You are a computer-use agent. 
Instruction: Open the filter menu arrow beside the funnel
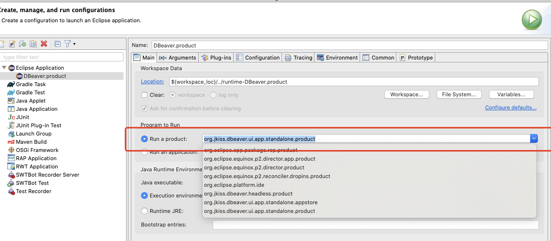(x=75, y=44)
